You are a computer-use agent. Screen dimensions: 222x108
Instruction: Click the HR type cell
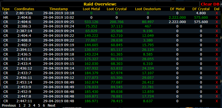pos(6,18)
